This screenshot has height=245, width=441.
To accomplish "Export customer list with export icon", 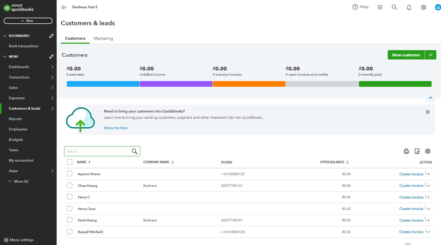I will (x=417, y=151).
